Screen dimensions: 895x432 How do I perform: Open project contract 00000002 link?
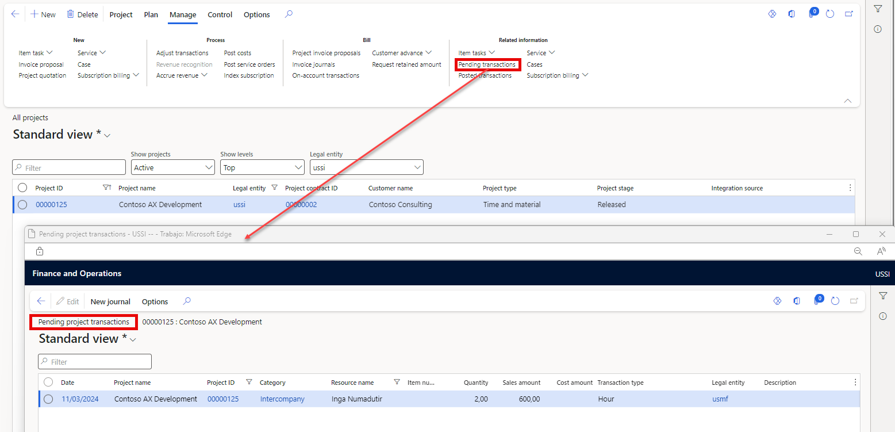(x=301, y=204)
